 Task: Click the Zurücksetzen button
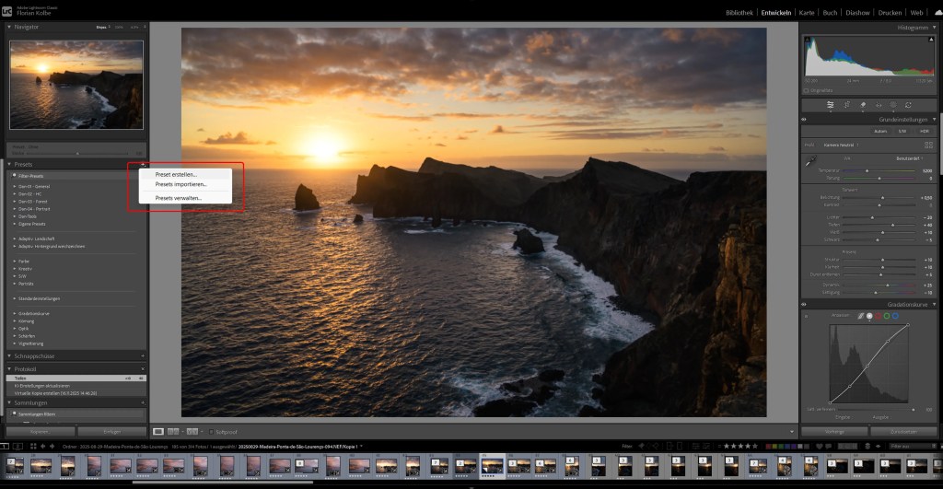[x=903, y=431]
